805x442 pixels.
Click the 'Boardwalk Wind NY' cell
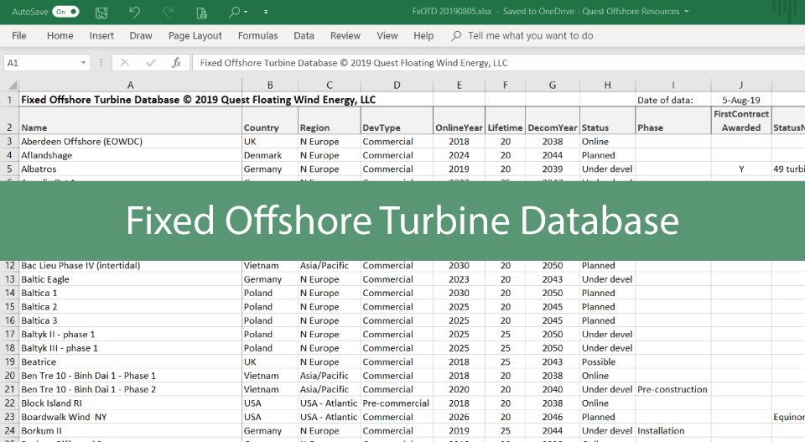pos(131,417)
